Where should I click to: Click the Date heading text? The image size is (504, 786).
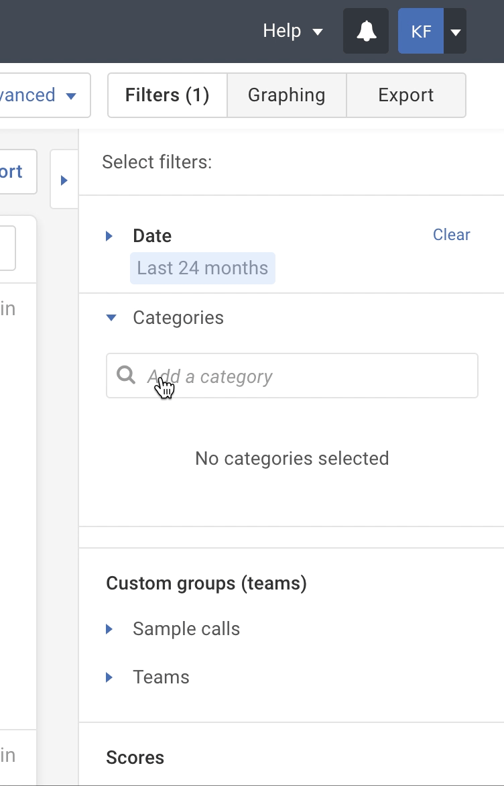point(152,236)
